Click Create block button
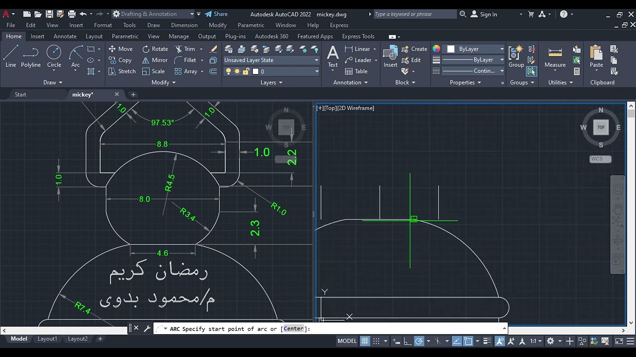 click(414, 49)
